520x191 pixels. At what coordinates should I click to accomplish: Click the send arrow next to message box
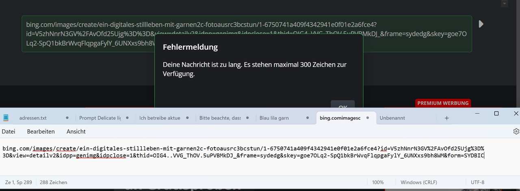pos(481,24)
